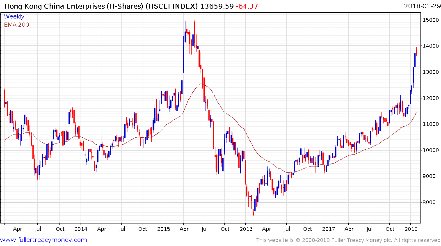Screen dimensions: 441x246
Task: Click the early 2016 low candle near 7500
Action: 254,212
